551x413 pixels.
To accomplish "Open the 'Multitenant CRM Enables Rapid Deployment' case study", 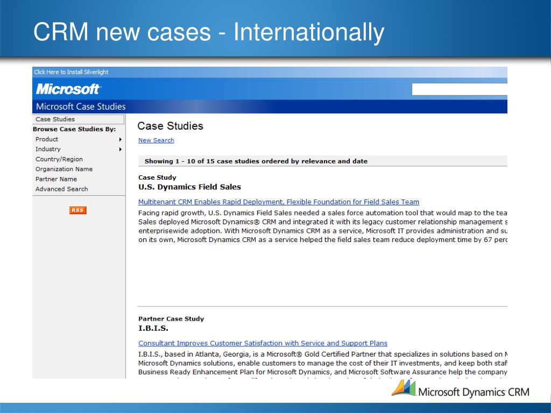I will 279,202.
